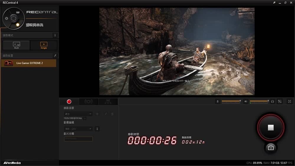
Task: Expand the recording quality dropdown
Action: tap(78, 114)
